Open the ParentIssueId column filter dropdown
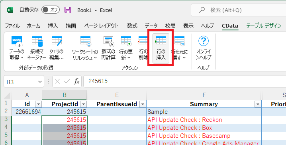The image size is (286, 145). (x=143, y=104)
